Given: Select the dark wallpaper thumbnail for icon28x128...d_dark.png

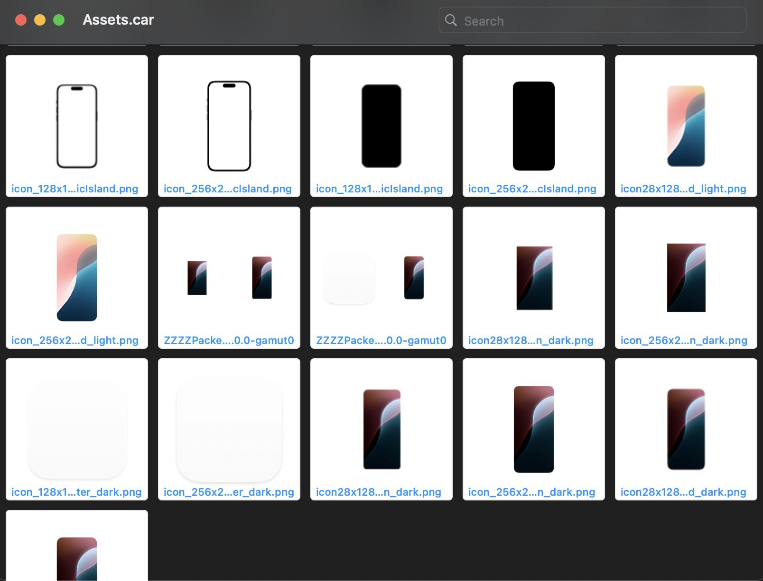Looking at the screenshot, I should click(x=686, y=429).
